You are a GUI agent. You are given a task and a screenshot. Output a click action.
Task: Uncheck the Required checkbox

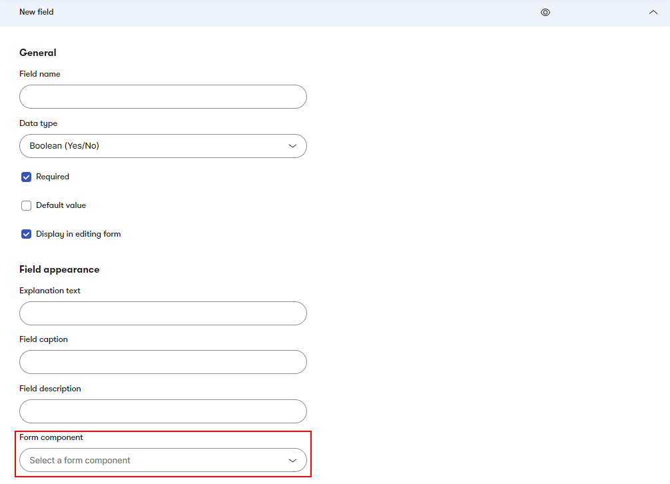(x=27, y=177)
